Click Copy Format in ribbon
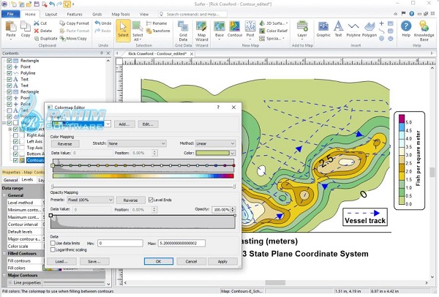The image size is (439, 297). tap(75, 23)
